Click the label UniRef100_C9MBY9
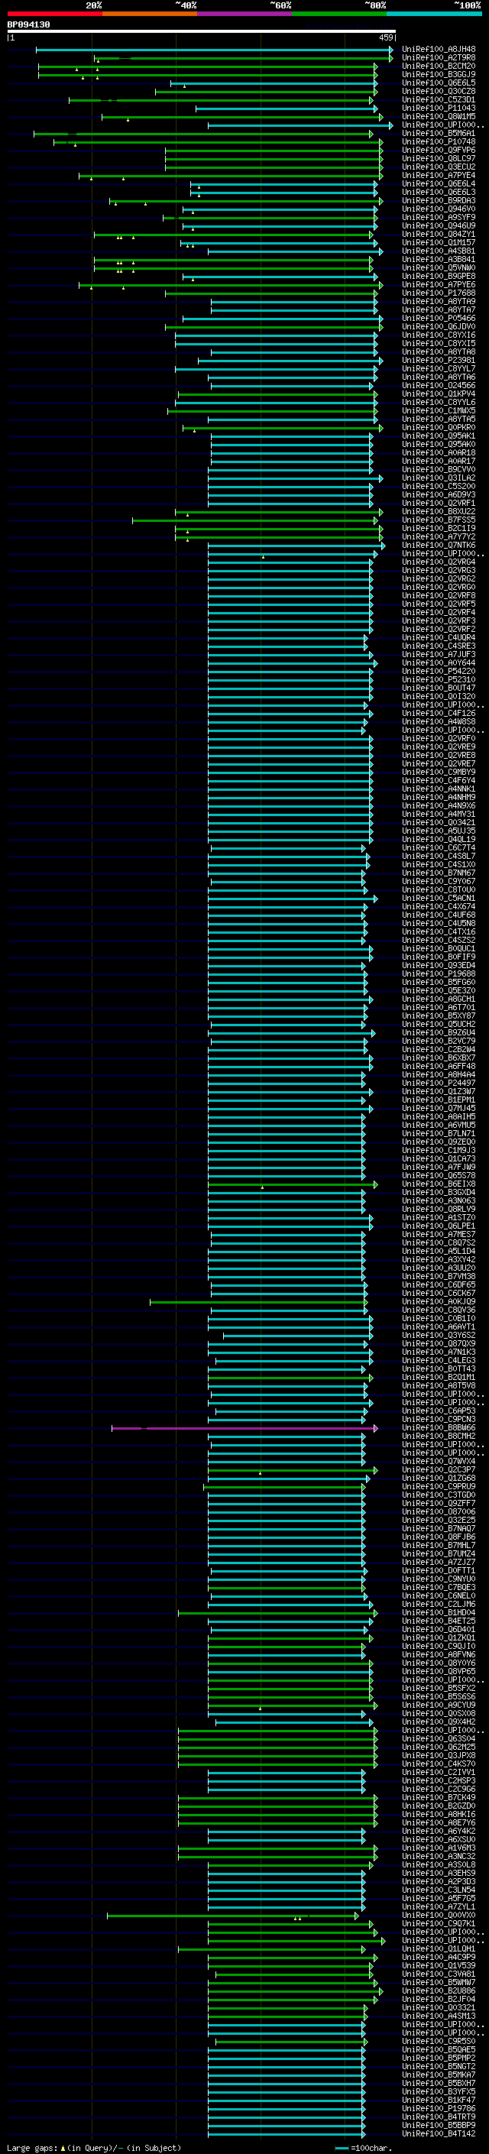Screen dimensions: 489x2154 pos(439,773)
